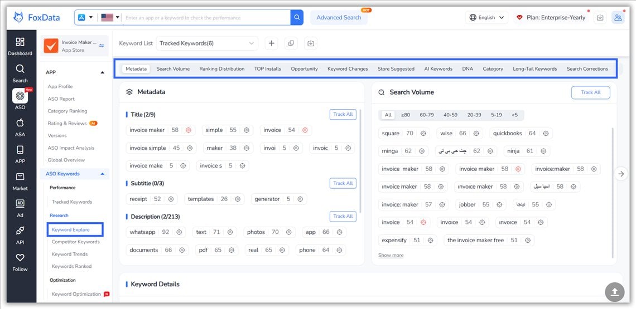Toggle tracking for keyword jobber

pyautogui.click(x=499, y=204)
